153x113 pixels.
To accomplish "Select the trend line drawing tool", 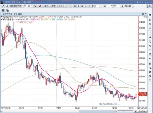I will [150, 33].
